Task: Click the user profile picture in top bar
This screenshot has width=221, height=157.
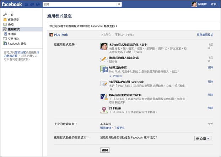Action: pyautogui.click(x=194, y=4)
